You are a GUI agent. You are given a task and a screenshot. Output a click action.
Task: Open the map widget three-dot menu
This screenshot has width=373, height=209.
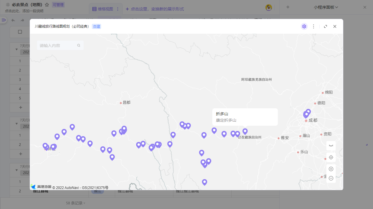pyautogui.click(x=314, y=26)
